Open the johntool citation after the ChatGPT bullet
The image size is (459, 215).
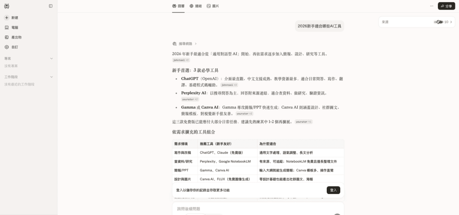click(229, 85)
